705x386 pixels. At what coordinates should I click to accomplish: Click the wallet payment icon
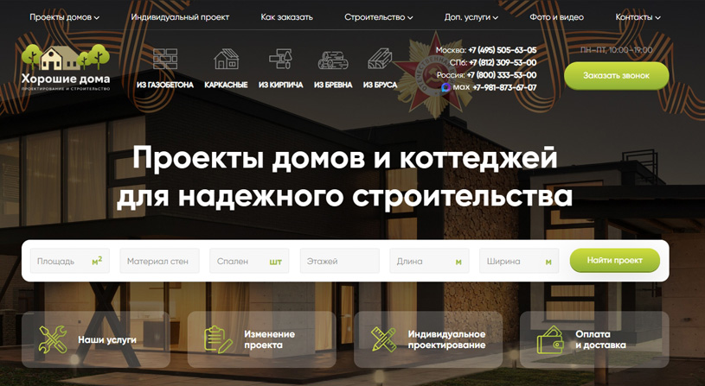[x=550, y=339]
